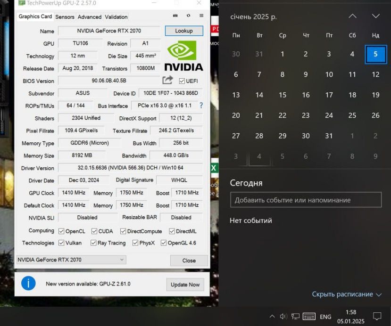Click the Memory Type value GDDR6 (Micron)
Viewport: 391px width, 326px height.
90,143
